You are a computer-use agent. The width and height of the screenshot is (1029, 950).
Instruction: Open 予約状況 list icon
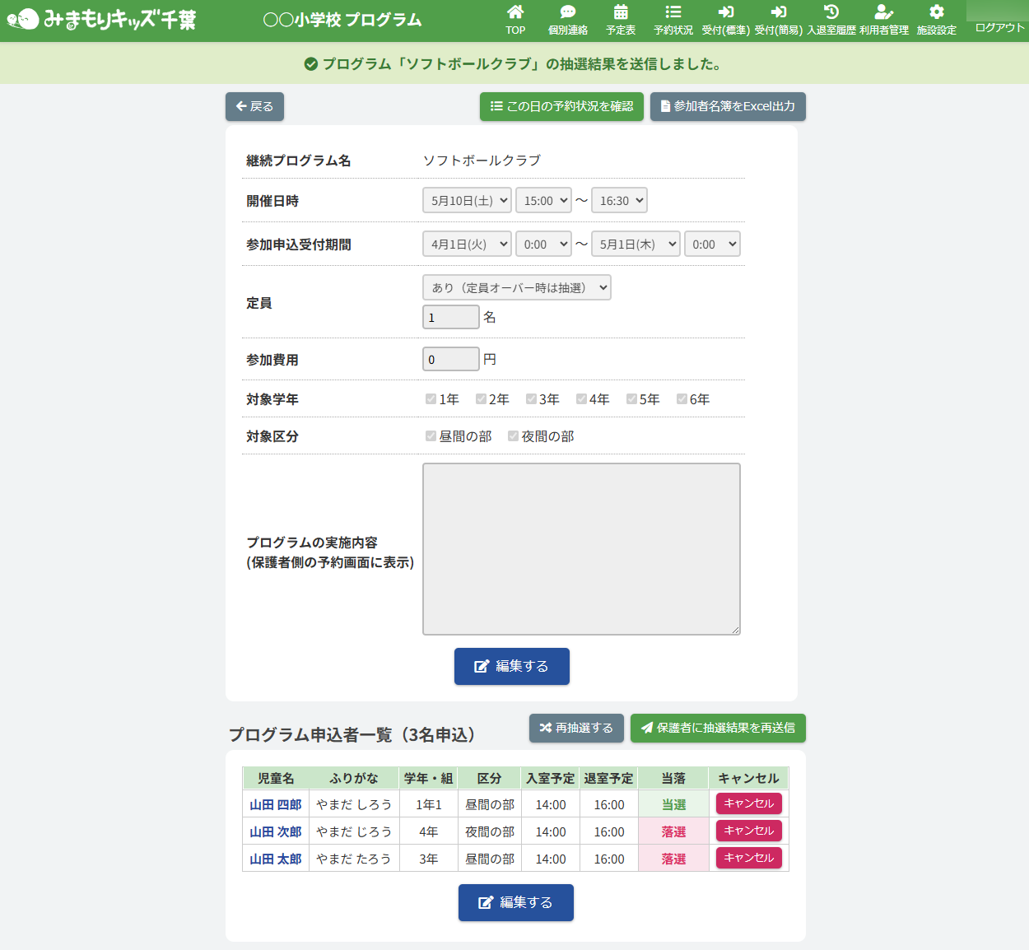pyautogui.click(x=673, y=12)
